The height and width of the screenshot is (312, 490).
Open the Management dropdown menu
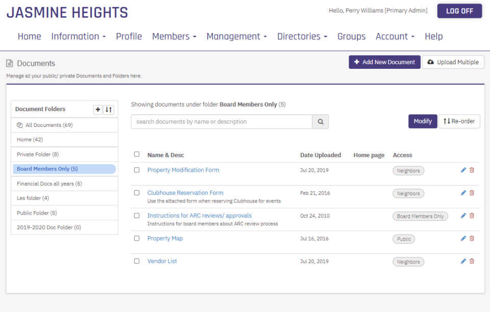pyautogui.click(x=236, y=37)
